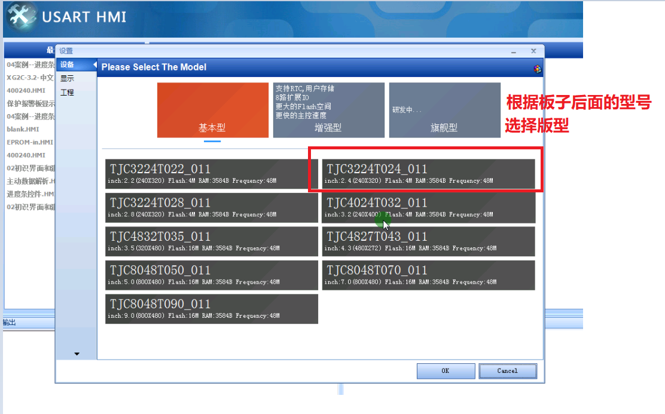Choose model TJC3224T028_011
This screenshot has width=665, height=414.
coord(212,208)
